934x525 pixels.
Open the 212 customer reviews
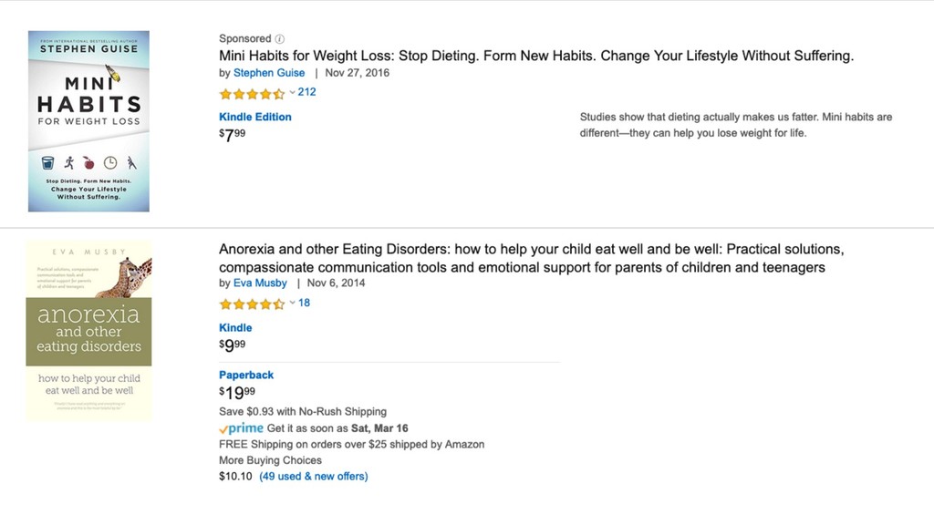pos(306,92)
